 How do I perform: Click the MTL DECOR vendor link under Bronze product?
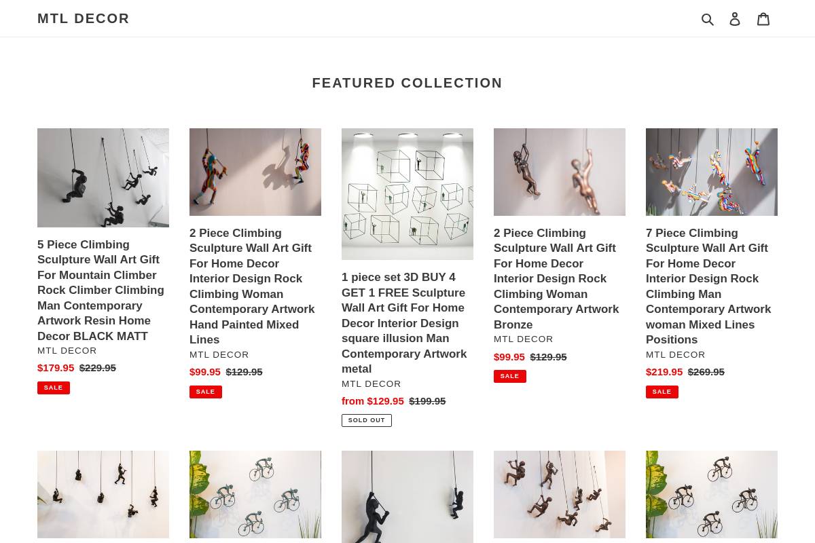pos(523,339)
